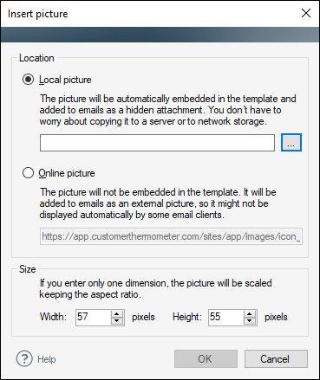This screenshot has height=380, width=320.
Task: Click the Help question mark icon
Action: 24,358
